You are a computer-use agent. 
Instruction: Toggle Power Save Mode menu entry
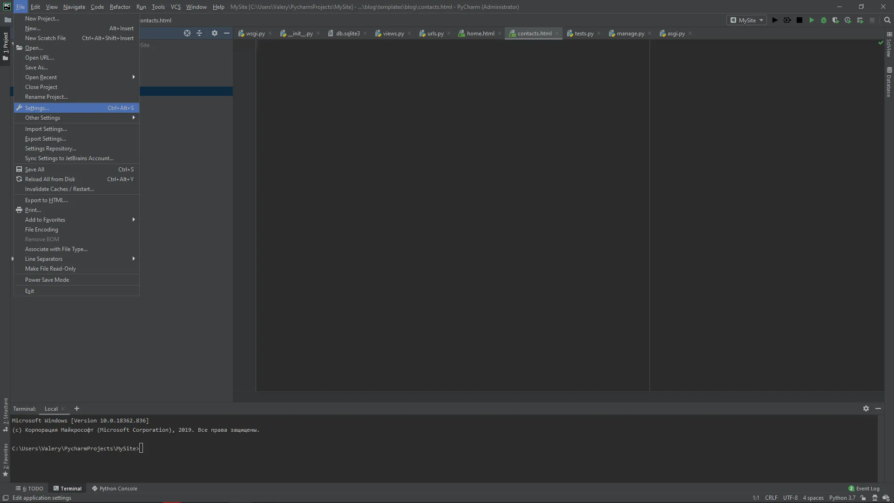47,280
